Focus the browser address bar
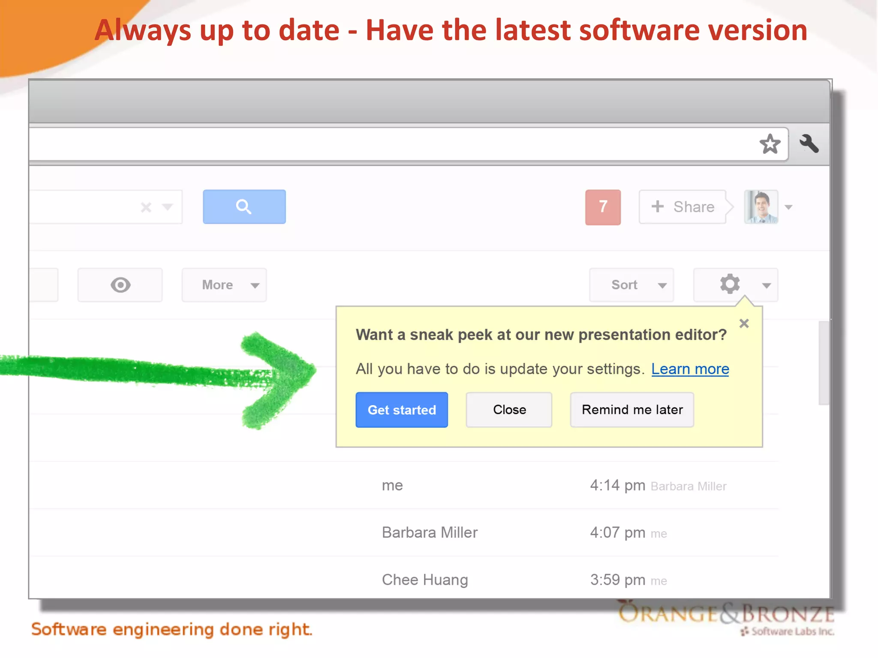This screenshot has height=658, width=878. (x=409, y=144)
